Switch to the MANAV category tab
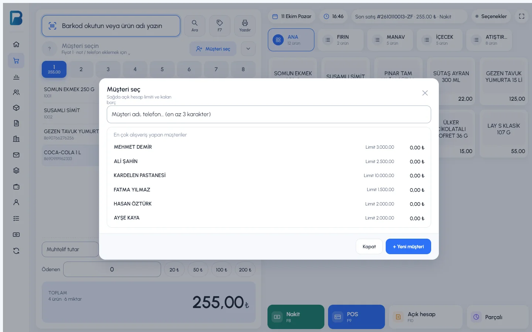Screen dimensions: 532x332 pos(391,40)
